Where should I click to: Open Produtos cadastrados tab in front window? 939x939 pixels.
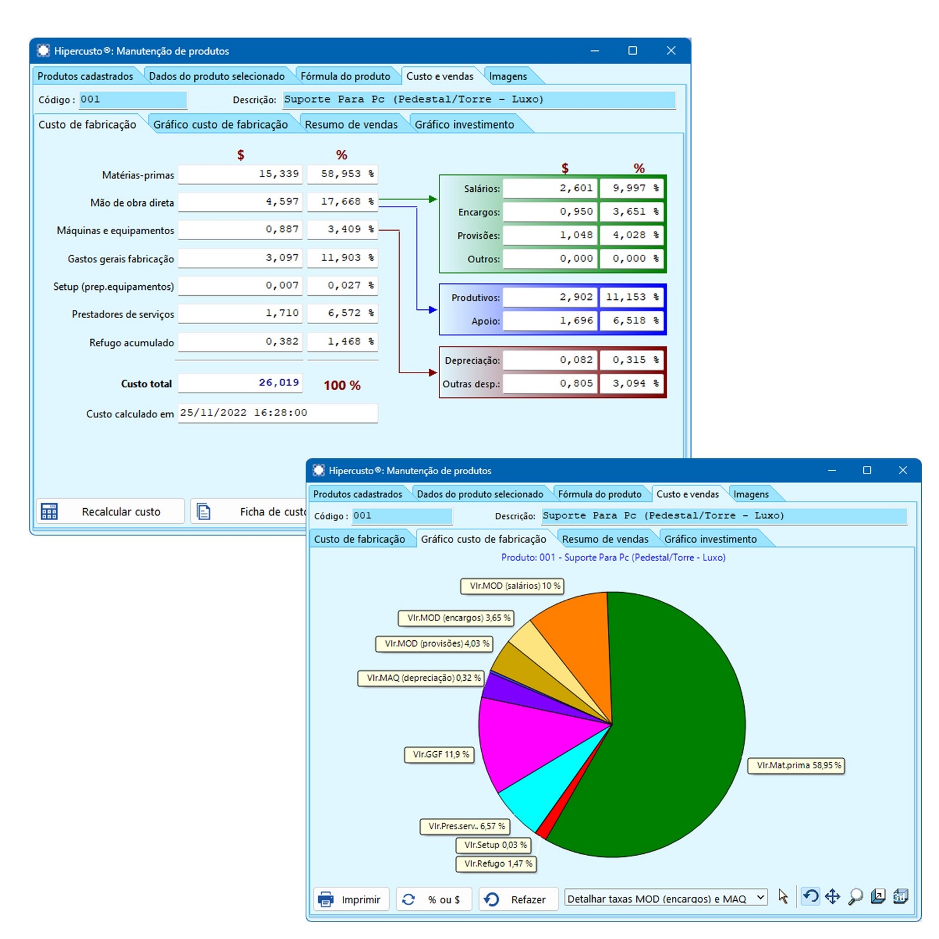(357, 494)
